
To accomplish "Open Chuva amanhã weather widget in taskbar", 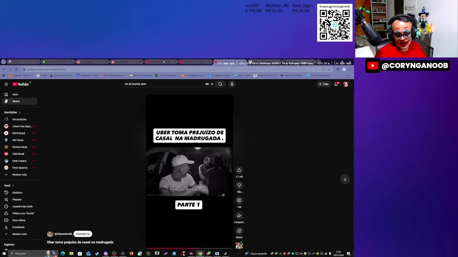I will [256, 253].
